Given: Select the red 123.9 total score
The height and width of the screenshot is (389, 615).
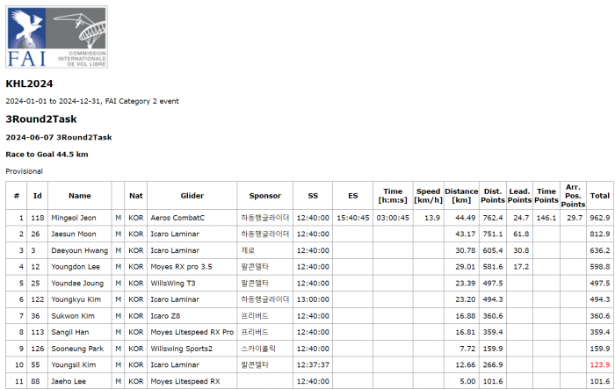Looking at the screenshot, I should (599, 364).
